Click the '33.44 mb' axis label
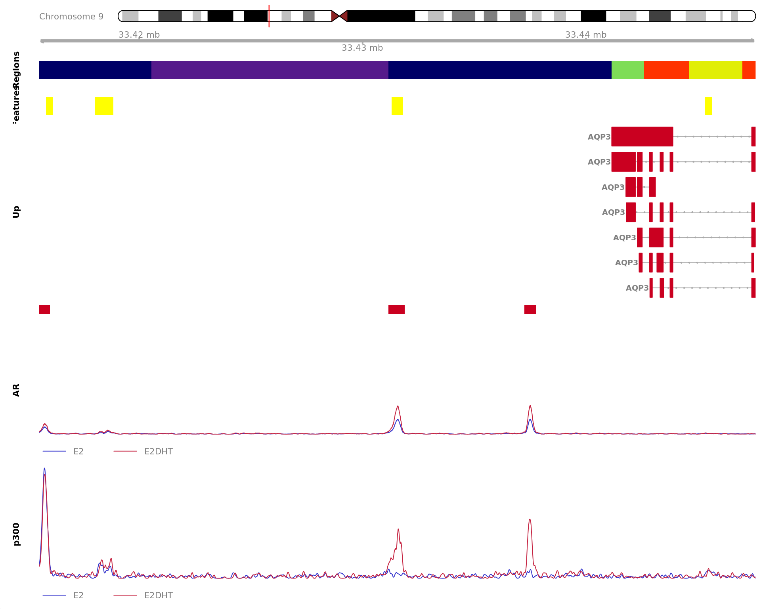 coord(586,35)
